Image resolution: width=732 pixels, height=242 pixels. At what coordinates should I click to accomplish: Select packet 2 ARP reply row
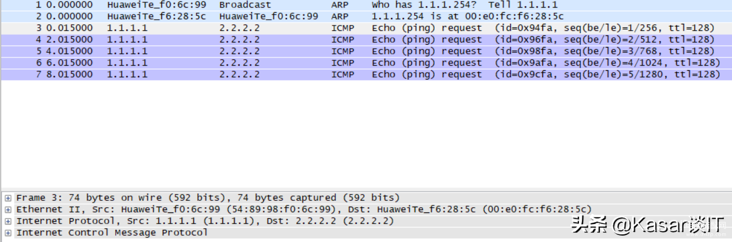click(366, 16)
